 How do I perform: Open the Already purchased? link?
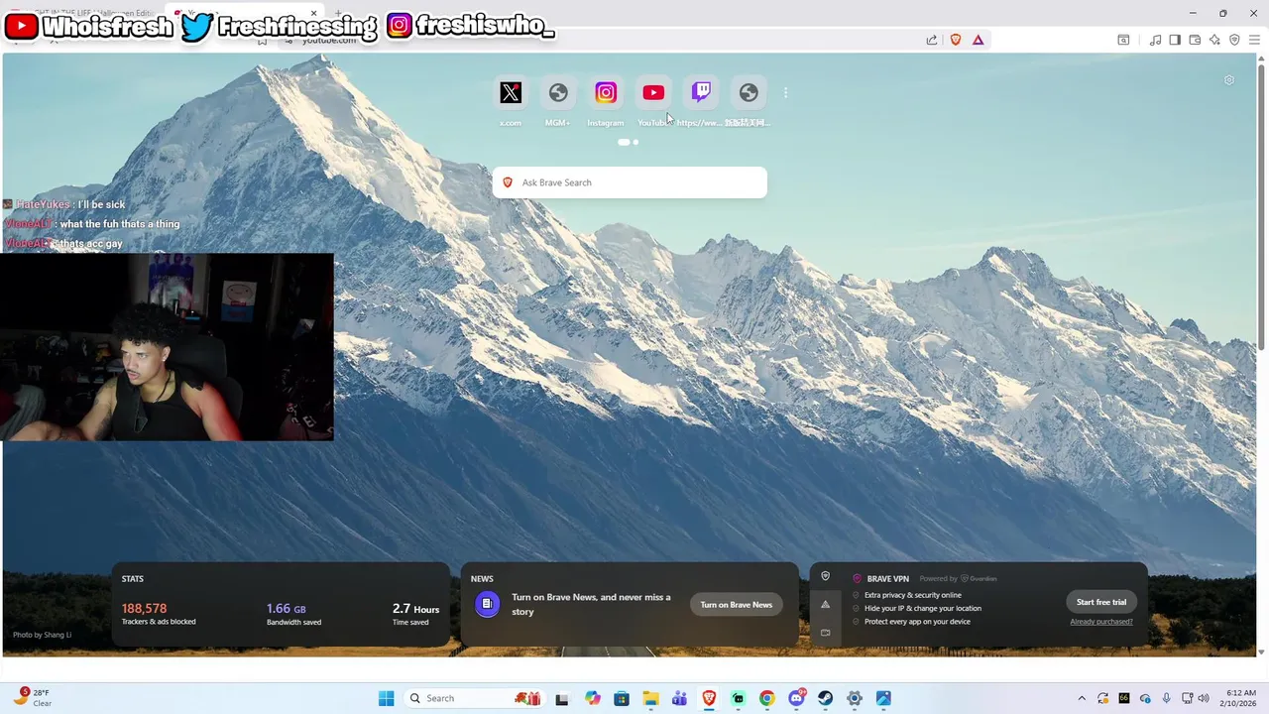[x=1101, y=622]
